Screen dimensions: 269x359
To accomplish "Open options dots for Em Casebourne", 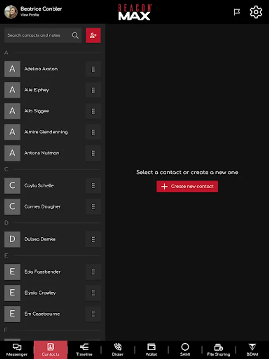I will click(93, 314).
